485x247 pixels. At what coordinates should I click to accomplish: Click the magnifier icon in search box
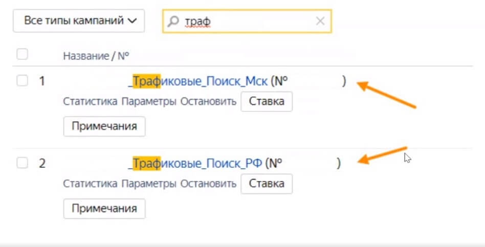(174, 21)
